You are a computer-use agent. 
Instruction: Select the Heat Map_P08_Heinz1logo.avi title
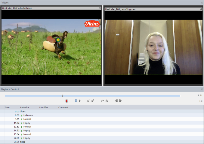pyautogui.click(x=120, y=9)
